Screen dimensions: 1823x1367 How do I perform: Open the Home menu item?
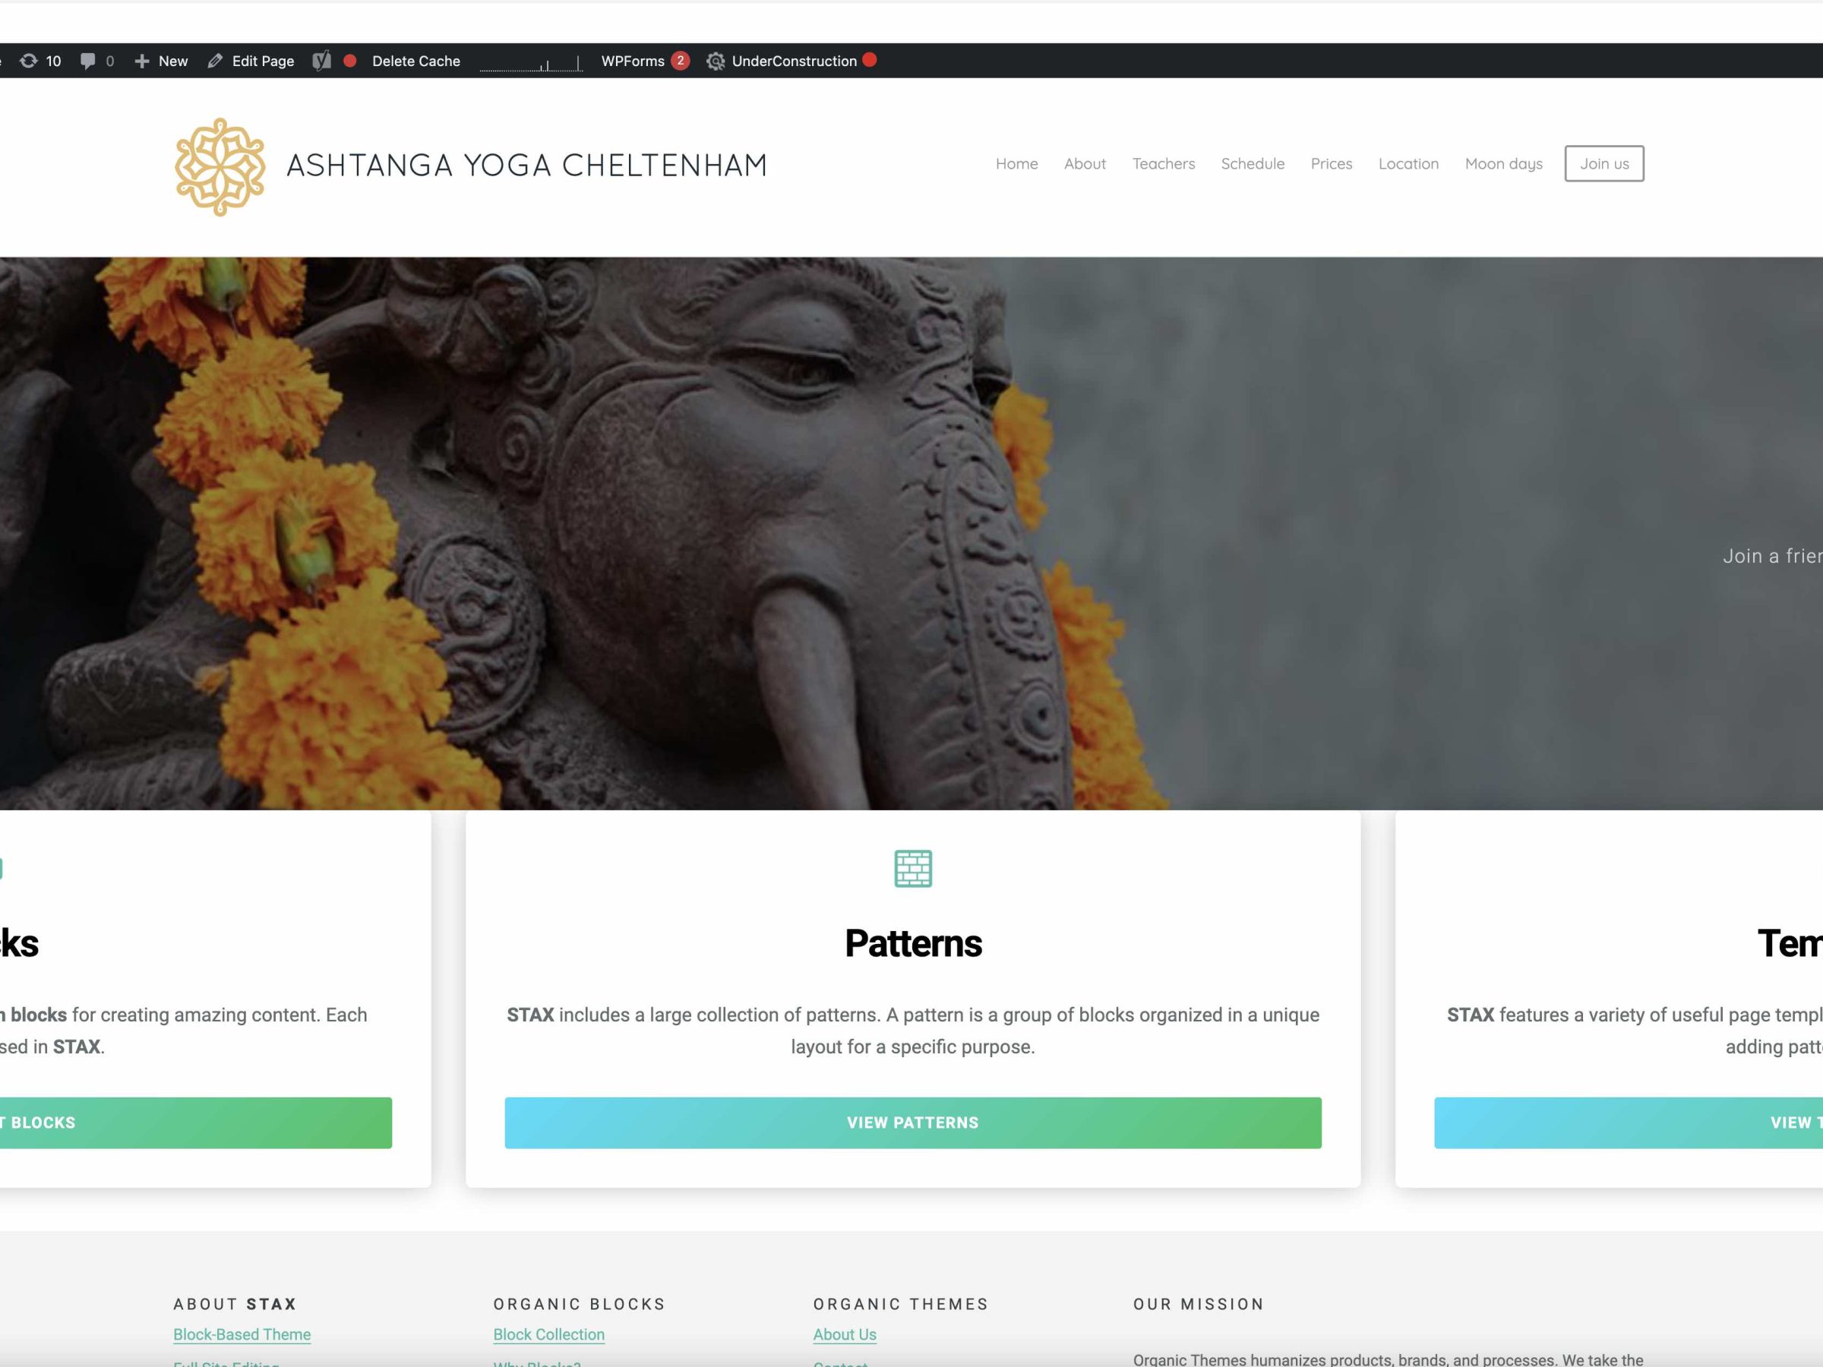pyautogui.click(x=1016, y=164)
